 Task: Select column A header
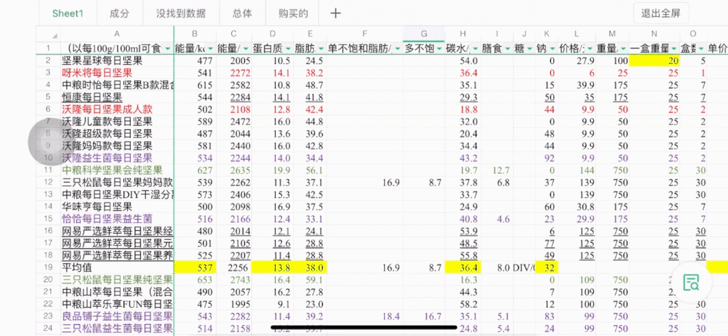117,34
